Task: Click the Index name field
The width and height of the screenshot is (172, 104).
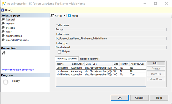Action: (111, 39)
